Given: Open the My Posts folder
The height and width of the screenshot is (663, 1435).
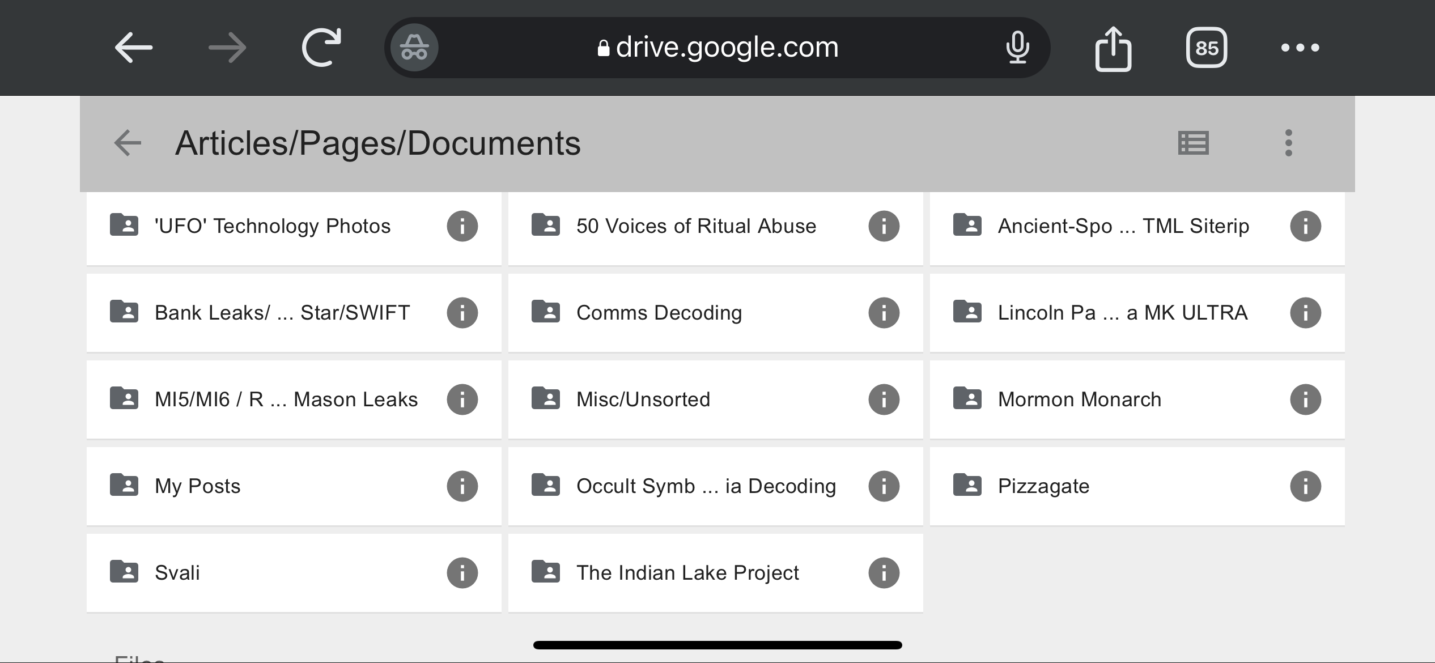Looking at the screenshot, I should point(197,486).
